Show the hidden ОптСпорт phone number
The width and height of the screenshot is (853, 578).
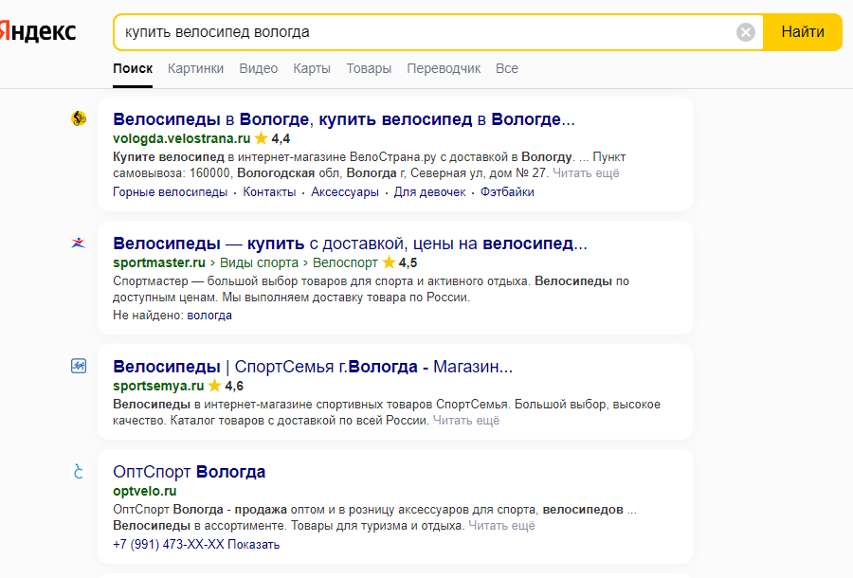point(253,544)
